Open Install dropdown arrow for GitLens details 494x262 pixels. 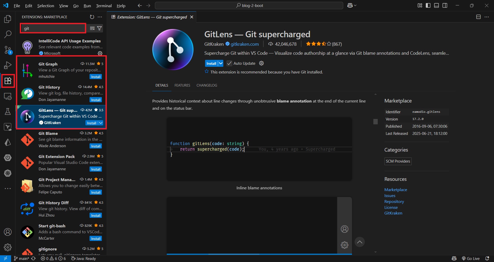point(221,63)
